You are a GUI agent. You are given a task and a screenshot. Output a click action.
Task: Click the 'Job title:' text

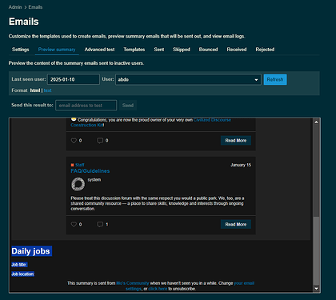pyautogui.click(x=19, y=265)
